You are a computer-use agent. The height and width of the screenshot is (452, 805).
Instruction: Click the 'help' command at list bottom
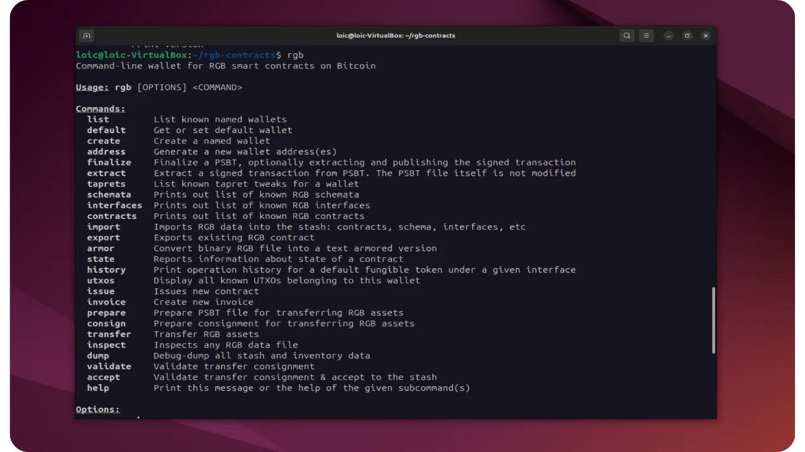97,387
